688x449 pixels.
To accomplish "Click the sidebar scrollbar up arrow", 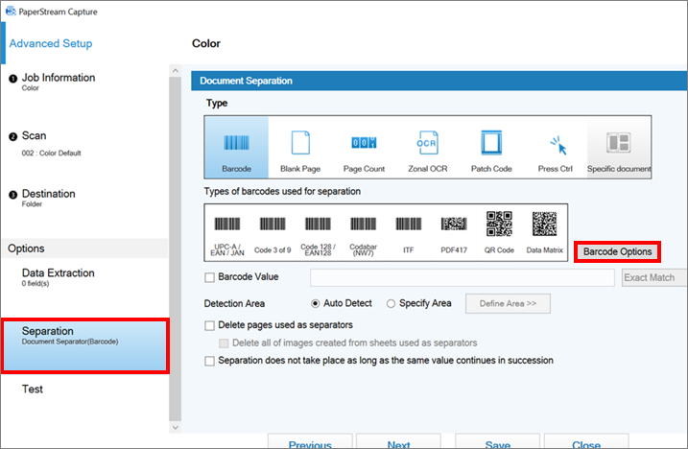I will 175,71.
